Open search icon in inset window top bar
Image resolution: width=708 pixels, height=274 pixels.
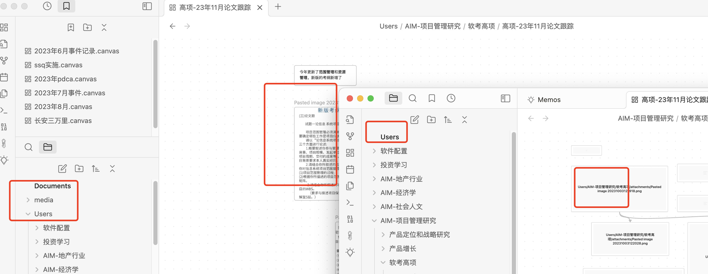(x=413, y=98)
